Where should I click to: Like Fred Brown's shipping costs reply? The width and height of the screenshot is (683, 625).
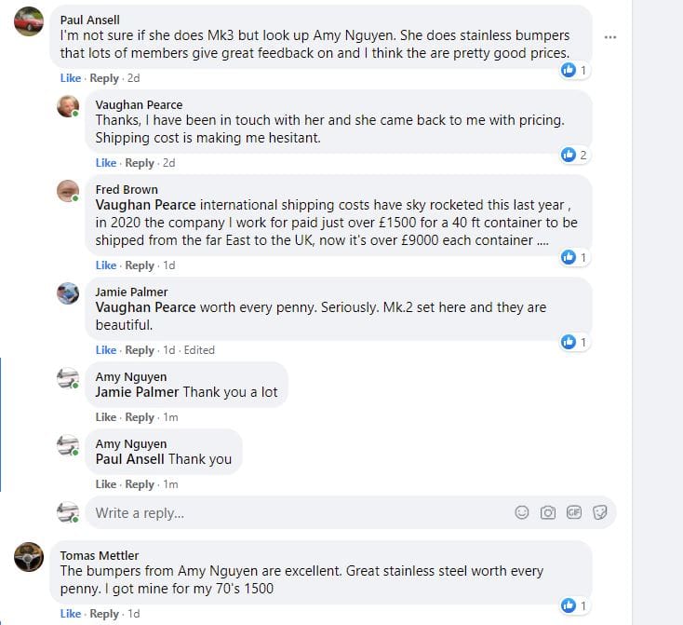click(x=106, y=265)
